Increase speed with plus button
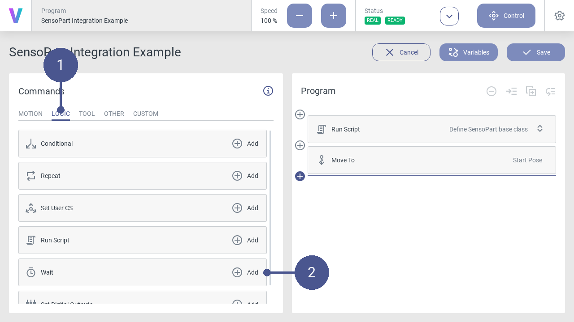 [x=334, y=16]
